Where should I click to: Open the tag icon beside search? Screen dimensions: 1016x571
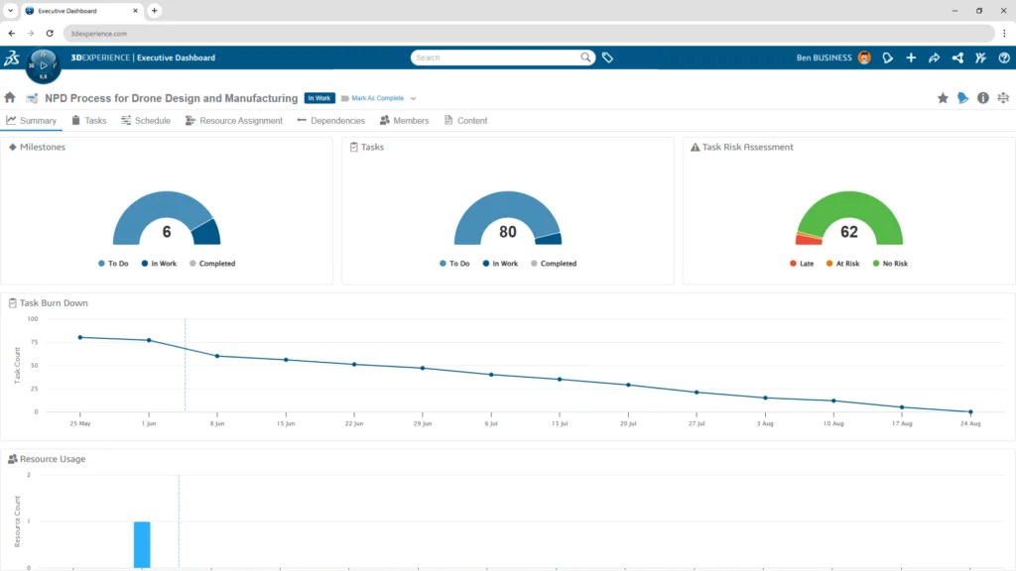pyautogui.click(x=607, y=57)
